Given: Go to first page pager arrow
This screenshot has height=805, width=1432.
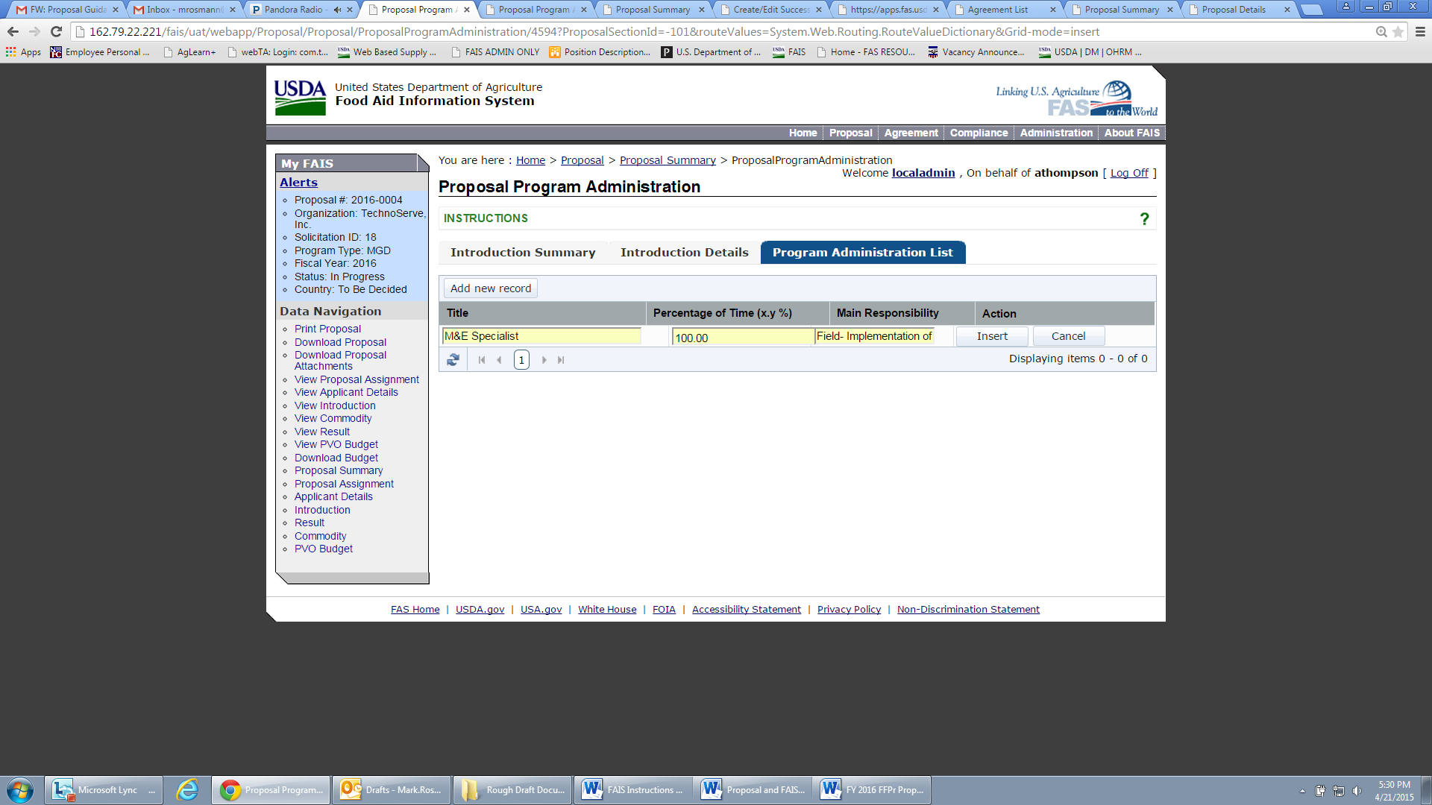Looking at the screenshot, I should click(482, 360).
